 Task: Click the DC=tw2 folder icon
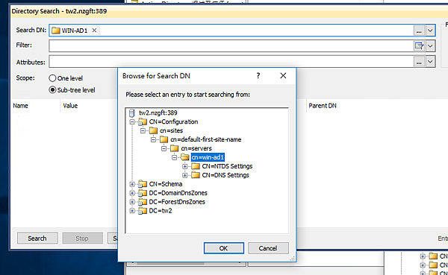click(x=143, y=211)
